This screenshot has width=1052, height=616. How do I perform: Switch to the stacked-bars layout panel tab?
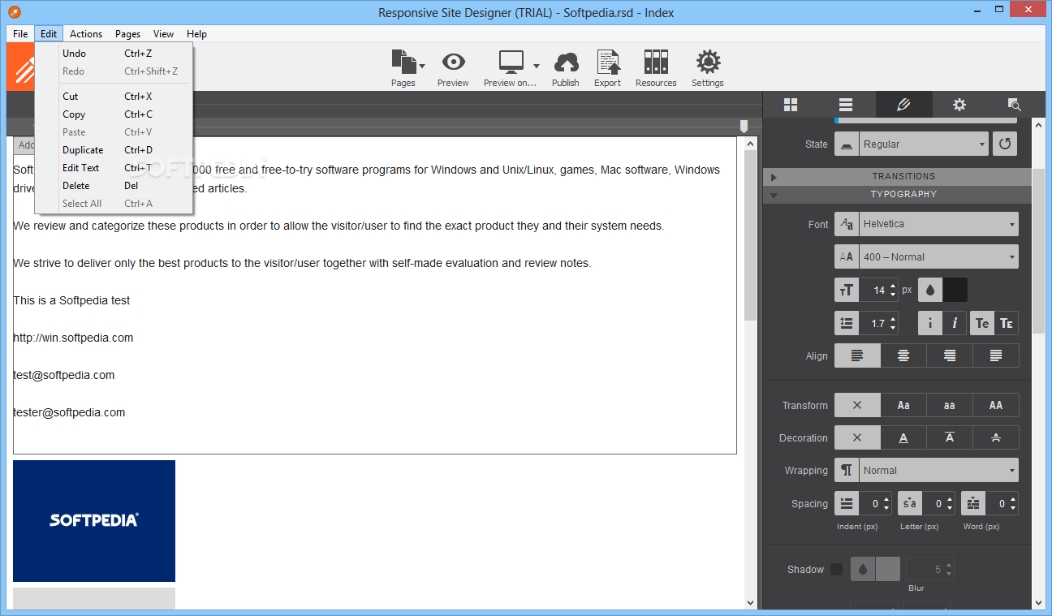(x=846, y=105)
